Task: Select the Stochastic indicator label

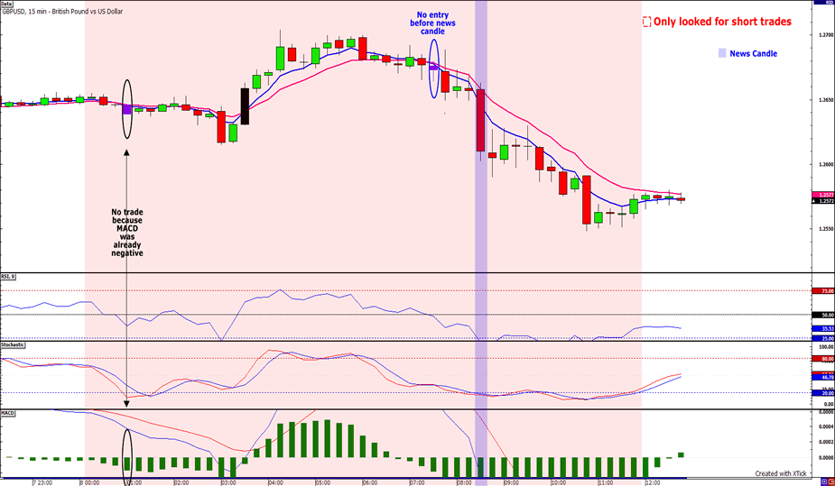Action: pos(13,344)
